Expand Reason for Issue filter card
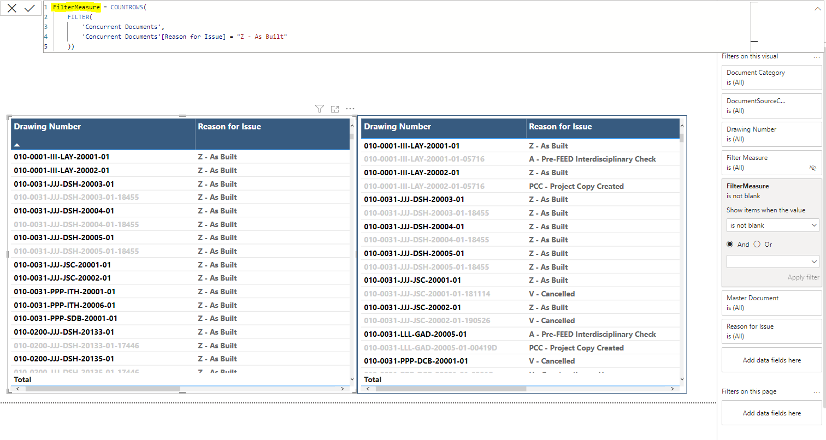Screen dimensions: 826x440 point(771,331)
